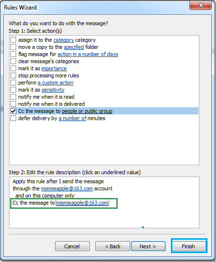The image size is (216, 262).
Task: Enable stop processing more rules checkbox
Action: click(x=13, y=75)
